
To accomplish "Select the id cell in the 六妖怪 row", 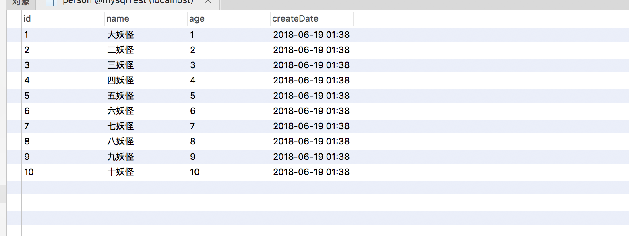I will tap(27, 111).
